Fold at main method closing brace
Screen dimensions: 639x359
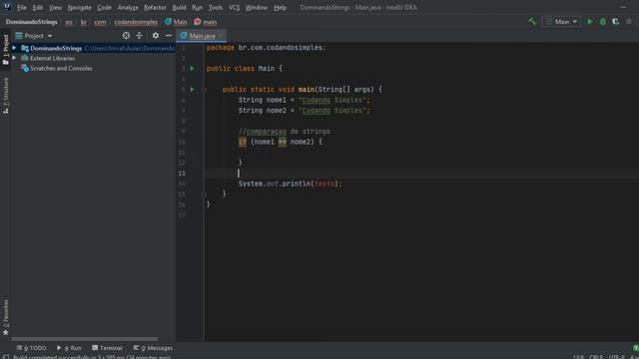point(204,194)
